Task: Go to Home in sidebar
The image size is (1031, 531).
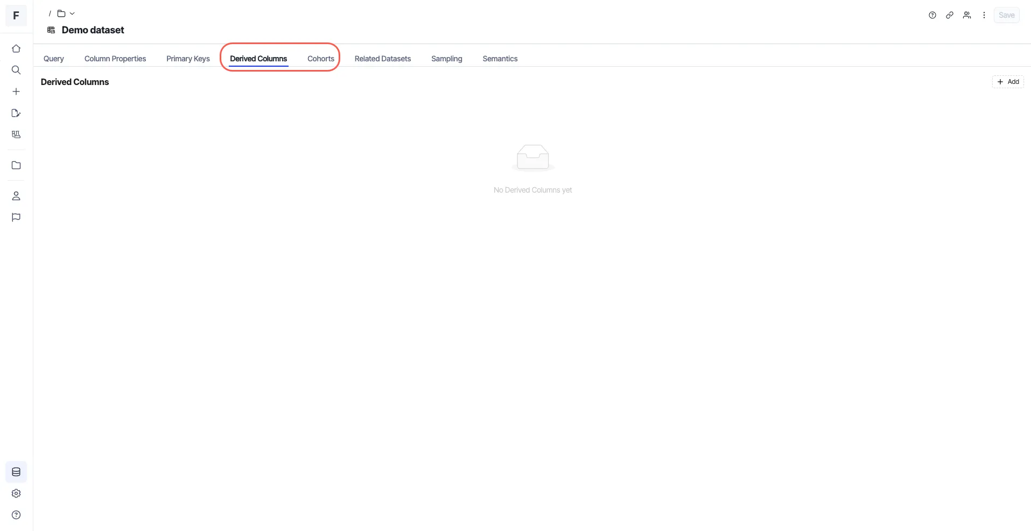Action: pyautogui.click(x=16, y=48)
